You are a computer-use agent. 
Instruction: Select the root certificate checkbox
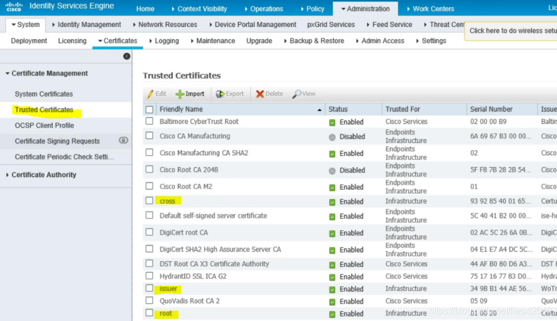150,313
